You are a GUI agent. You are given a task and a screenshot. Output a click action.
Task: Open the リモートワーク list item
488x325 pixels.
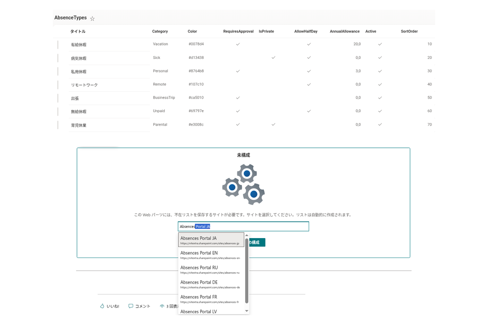84,85
